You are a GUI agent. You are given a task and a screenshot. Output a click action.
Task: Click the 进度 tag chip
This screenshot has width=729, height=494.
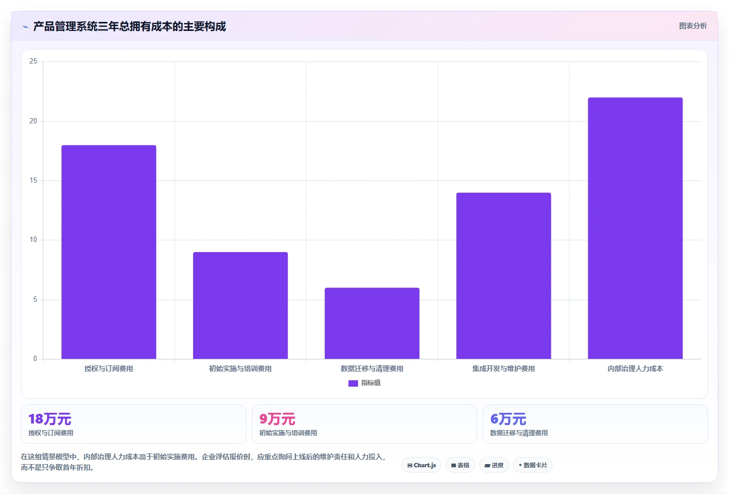[x=494, y=465]
